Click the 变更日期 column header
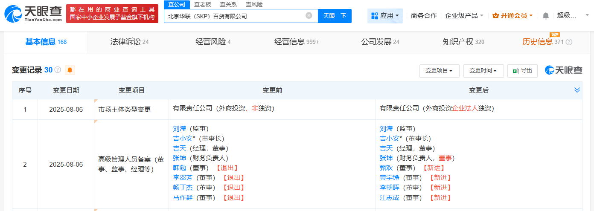Screen dimensions: 594x211 66,90
